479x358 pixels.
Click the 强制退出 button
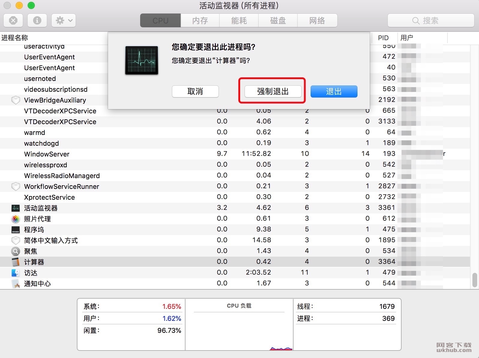point(273,91)
